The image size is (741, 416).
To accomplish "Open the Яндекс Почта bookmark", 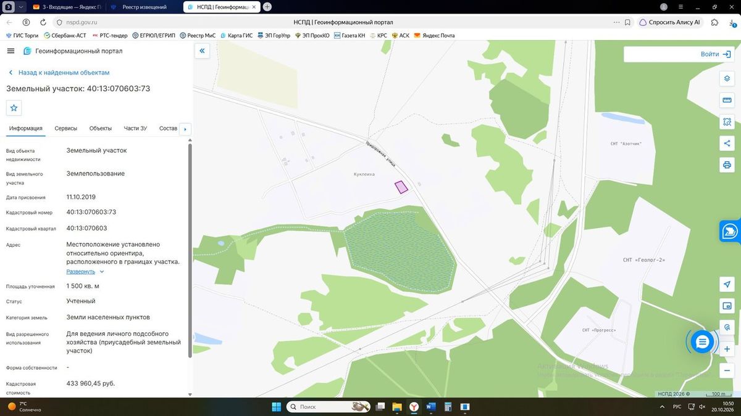I will pyautogui.click(x=435, y=35).
